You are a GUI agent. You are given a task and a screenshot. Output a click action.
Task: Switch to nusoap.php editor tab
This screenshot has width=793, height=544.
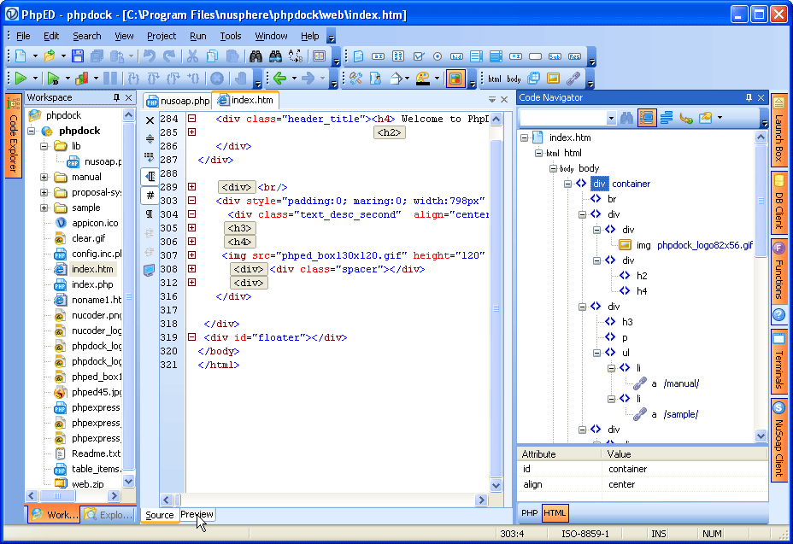click(x=178, y=101)
